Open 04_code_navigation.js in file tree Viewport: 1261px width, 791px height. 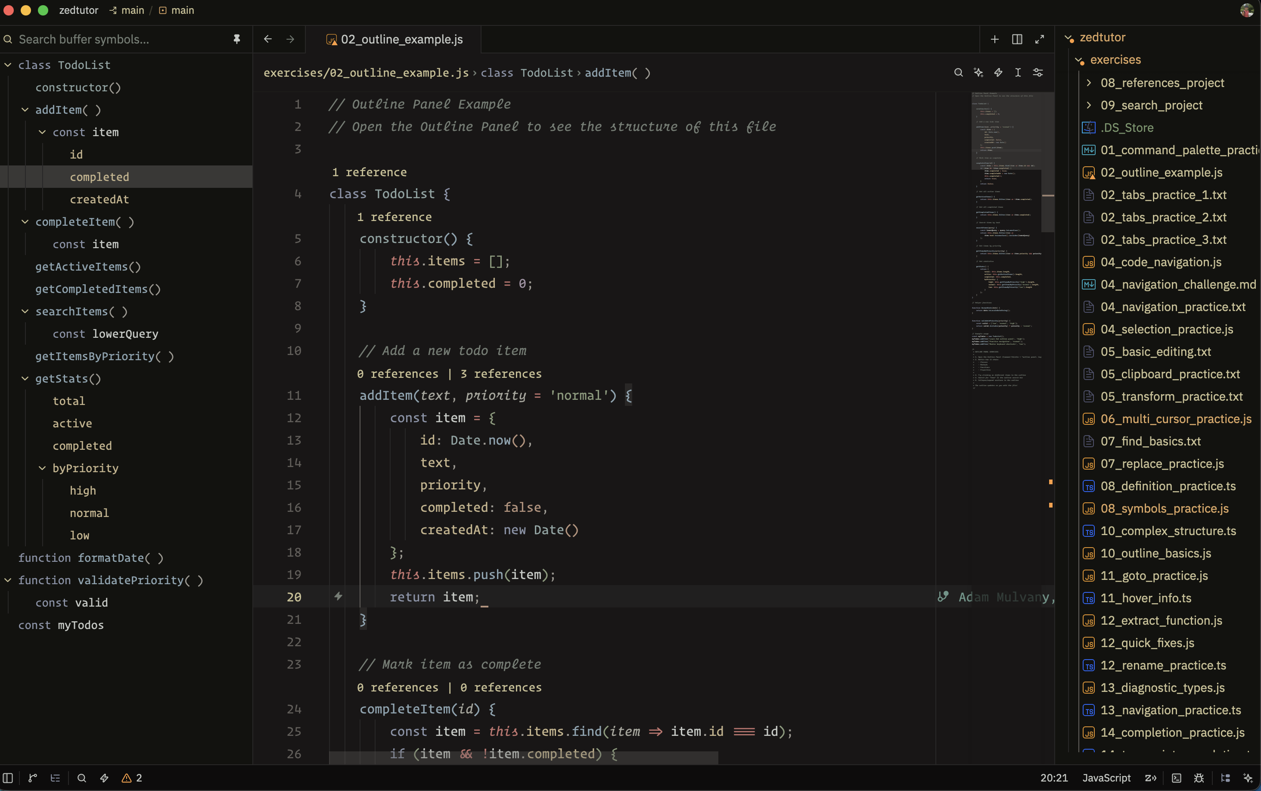[x=1161, y=262]
